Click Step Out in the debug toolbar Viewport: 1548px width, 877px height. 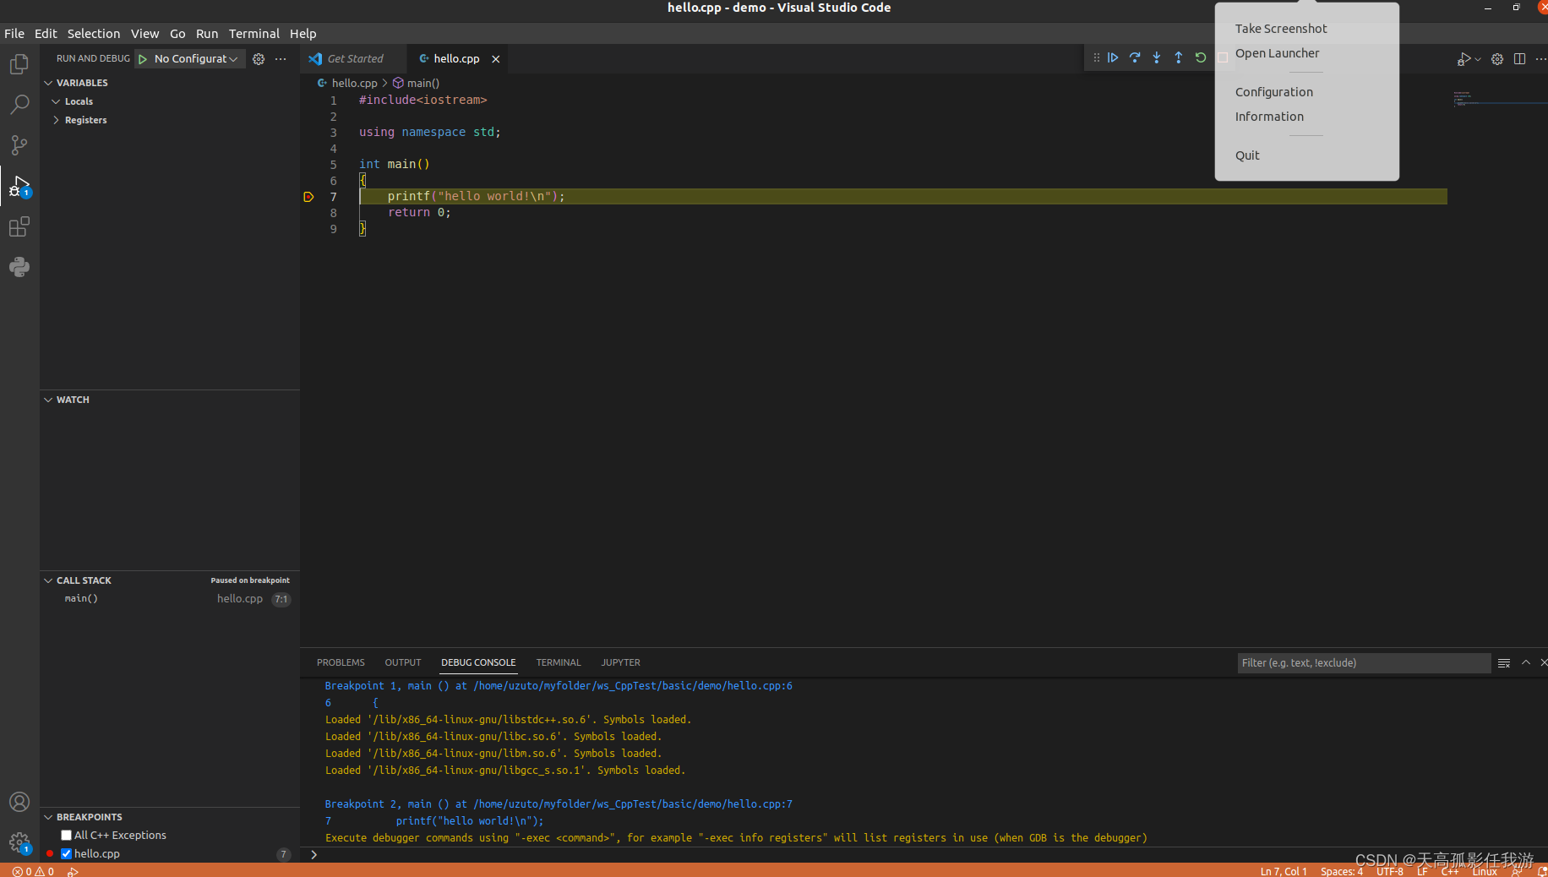[x=1179, y=57]
